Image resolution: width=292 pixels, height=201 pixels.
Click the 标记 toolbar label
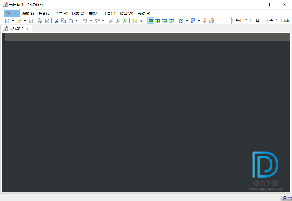(x=287, y=21)
